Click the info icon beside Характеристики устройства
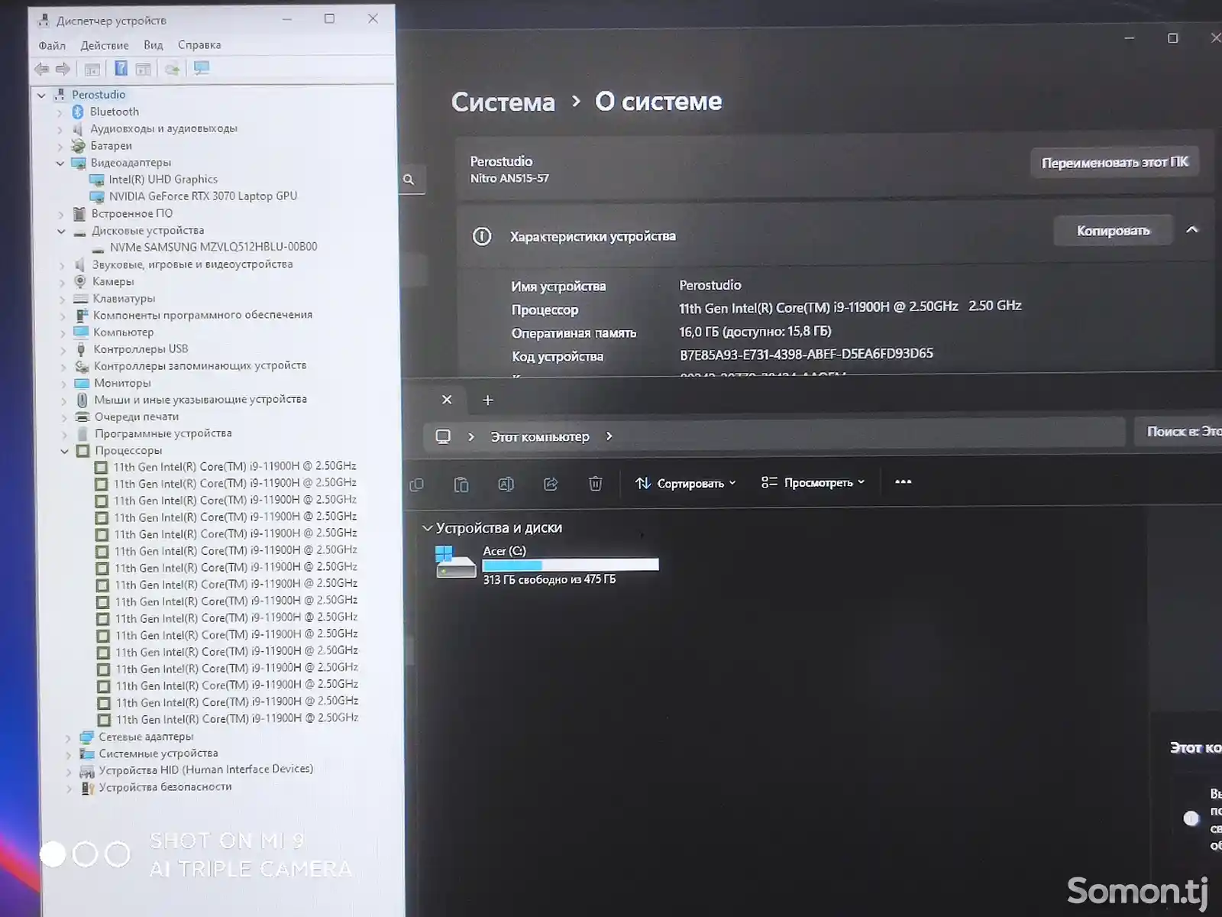Image resolution: width=1222 pixels, height=917 pixels. coord(482,236)
